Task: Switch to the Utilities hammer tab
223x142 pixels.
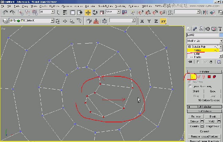Action: pos(220,29)
